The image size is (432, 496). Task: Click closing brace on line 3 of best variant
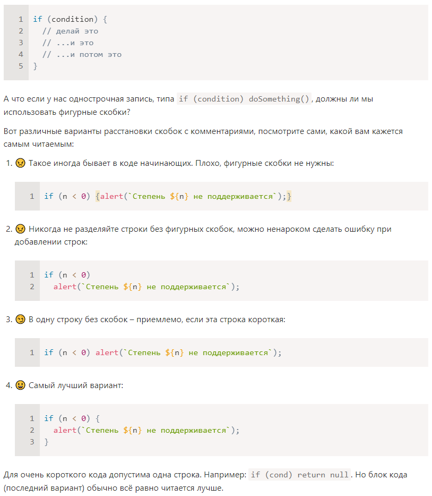pos(46,442)
